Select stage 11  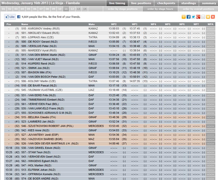click(x=66, y=9)
